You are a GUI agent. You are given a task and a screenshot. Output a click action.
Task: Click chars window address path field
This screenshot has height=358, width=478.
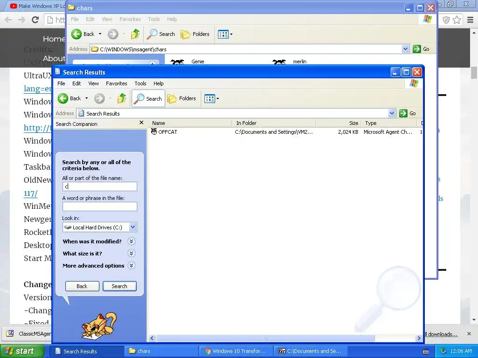coord(246,49)
